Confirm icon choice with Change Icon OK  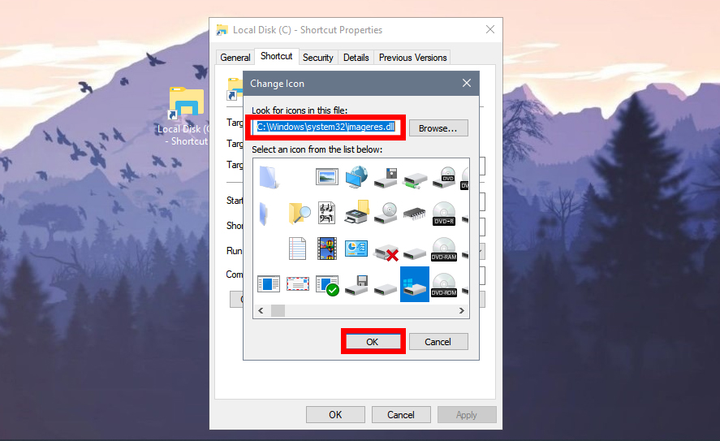pos(373,342)
